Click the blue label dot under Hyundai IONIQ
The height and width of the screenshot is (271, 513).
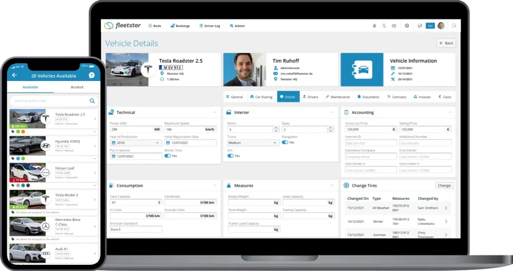(18, 158)
